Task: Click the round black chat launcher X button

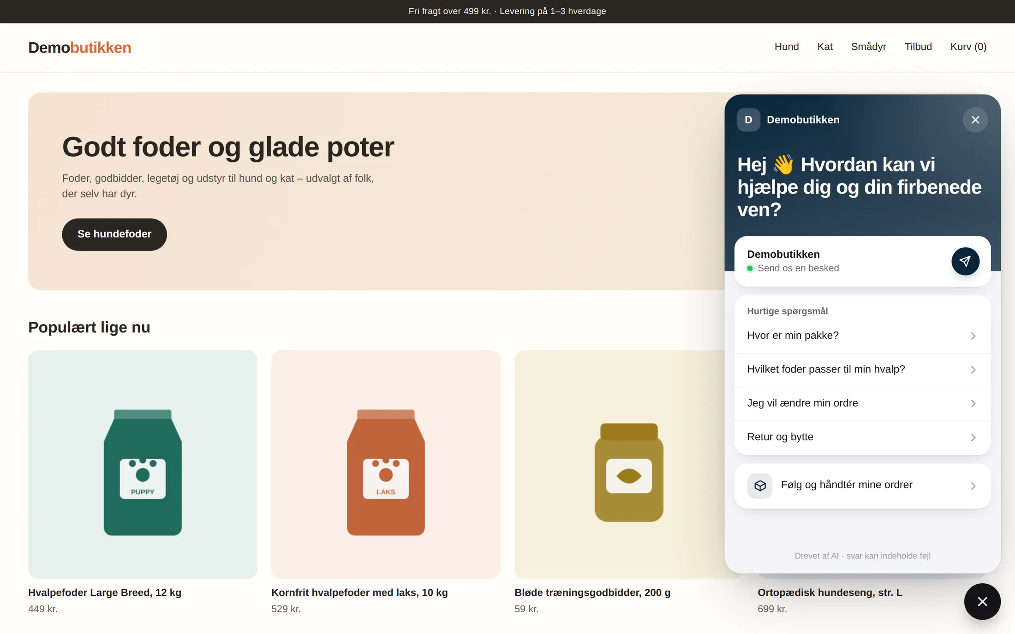Action: coord(982,602)
